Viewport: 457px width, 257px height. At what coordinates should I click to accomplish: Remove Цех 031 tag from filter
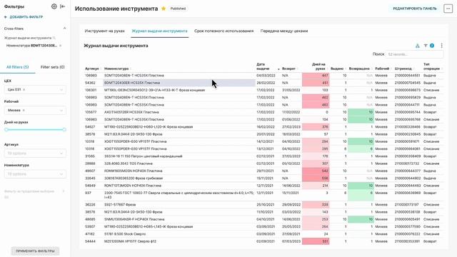pyautogui.click(x=24, y=90)
